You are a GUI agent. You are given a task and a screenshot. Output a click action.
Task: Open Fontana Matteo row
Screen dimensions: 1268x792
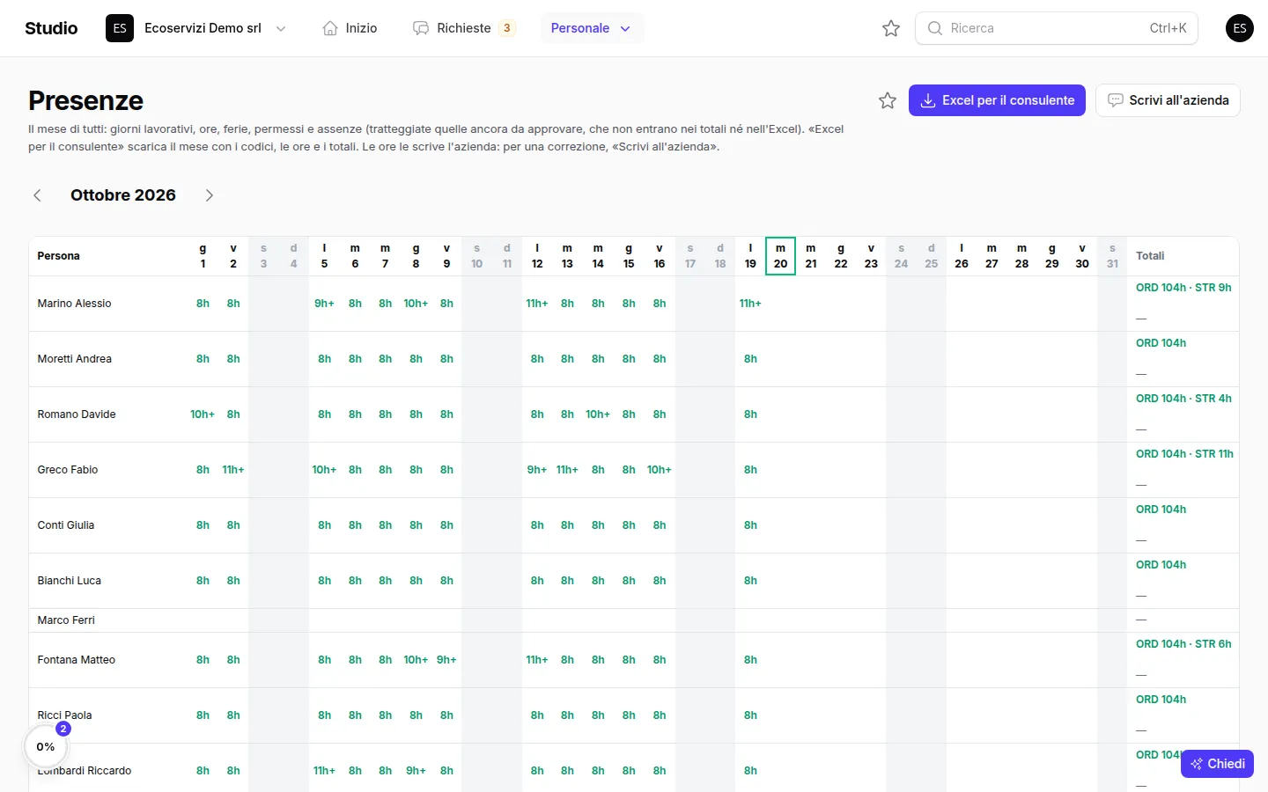coord(634,660)
